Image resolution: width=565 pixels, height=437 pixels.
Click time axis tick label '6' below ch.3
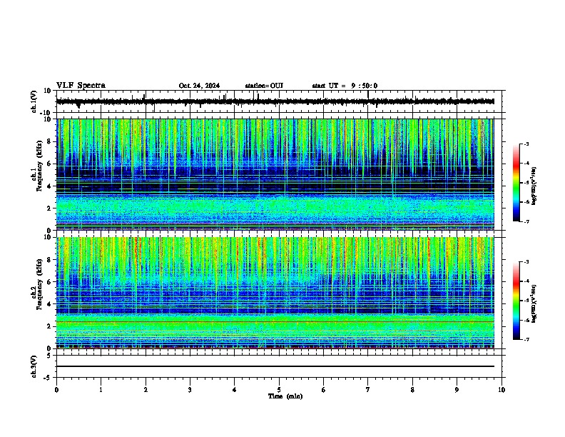coord(323,390)
